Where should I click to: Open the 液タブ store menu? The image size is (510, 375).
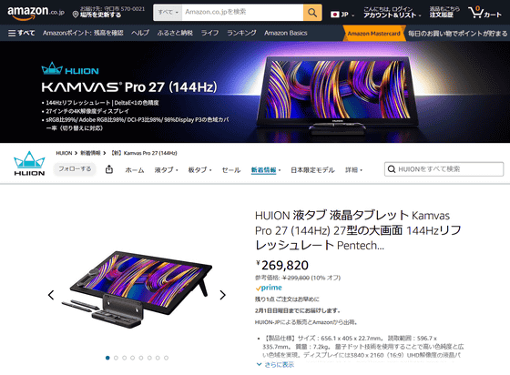(166, 170)
